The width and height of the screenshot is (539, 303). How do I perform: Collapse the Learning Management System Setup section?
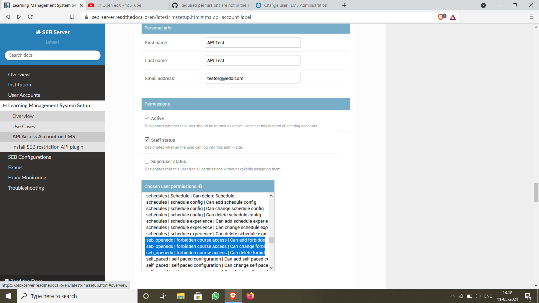[4, 105]
